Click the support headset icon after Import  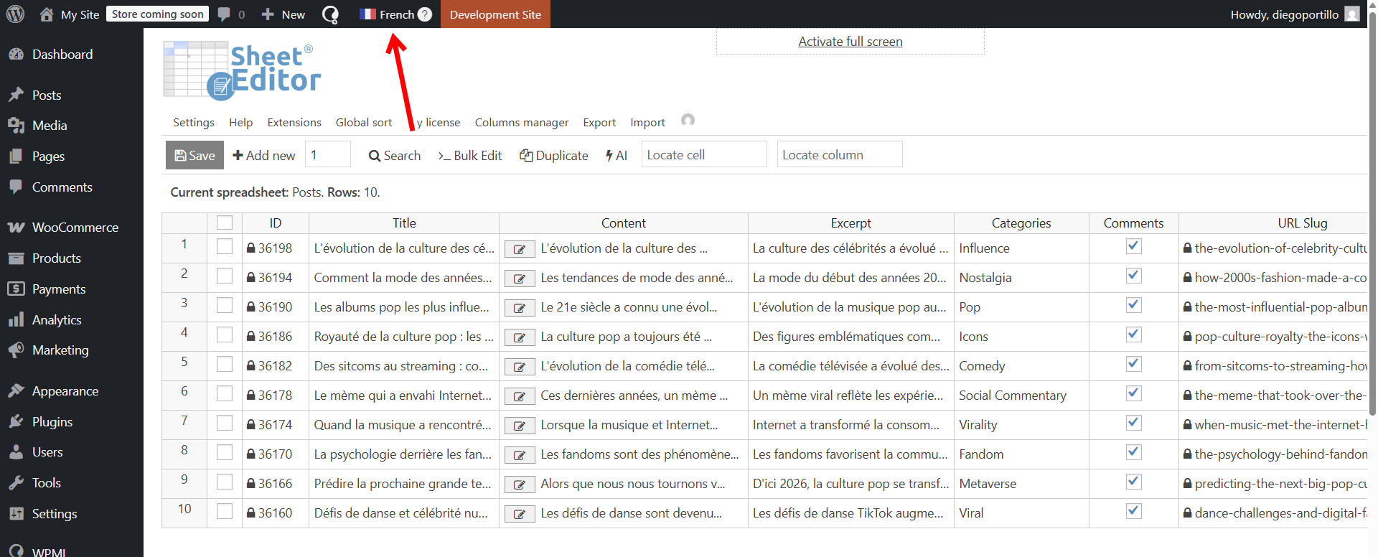(x=688, y=121)
